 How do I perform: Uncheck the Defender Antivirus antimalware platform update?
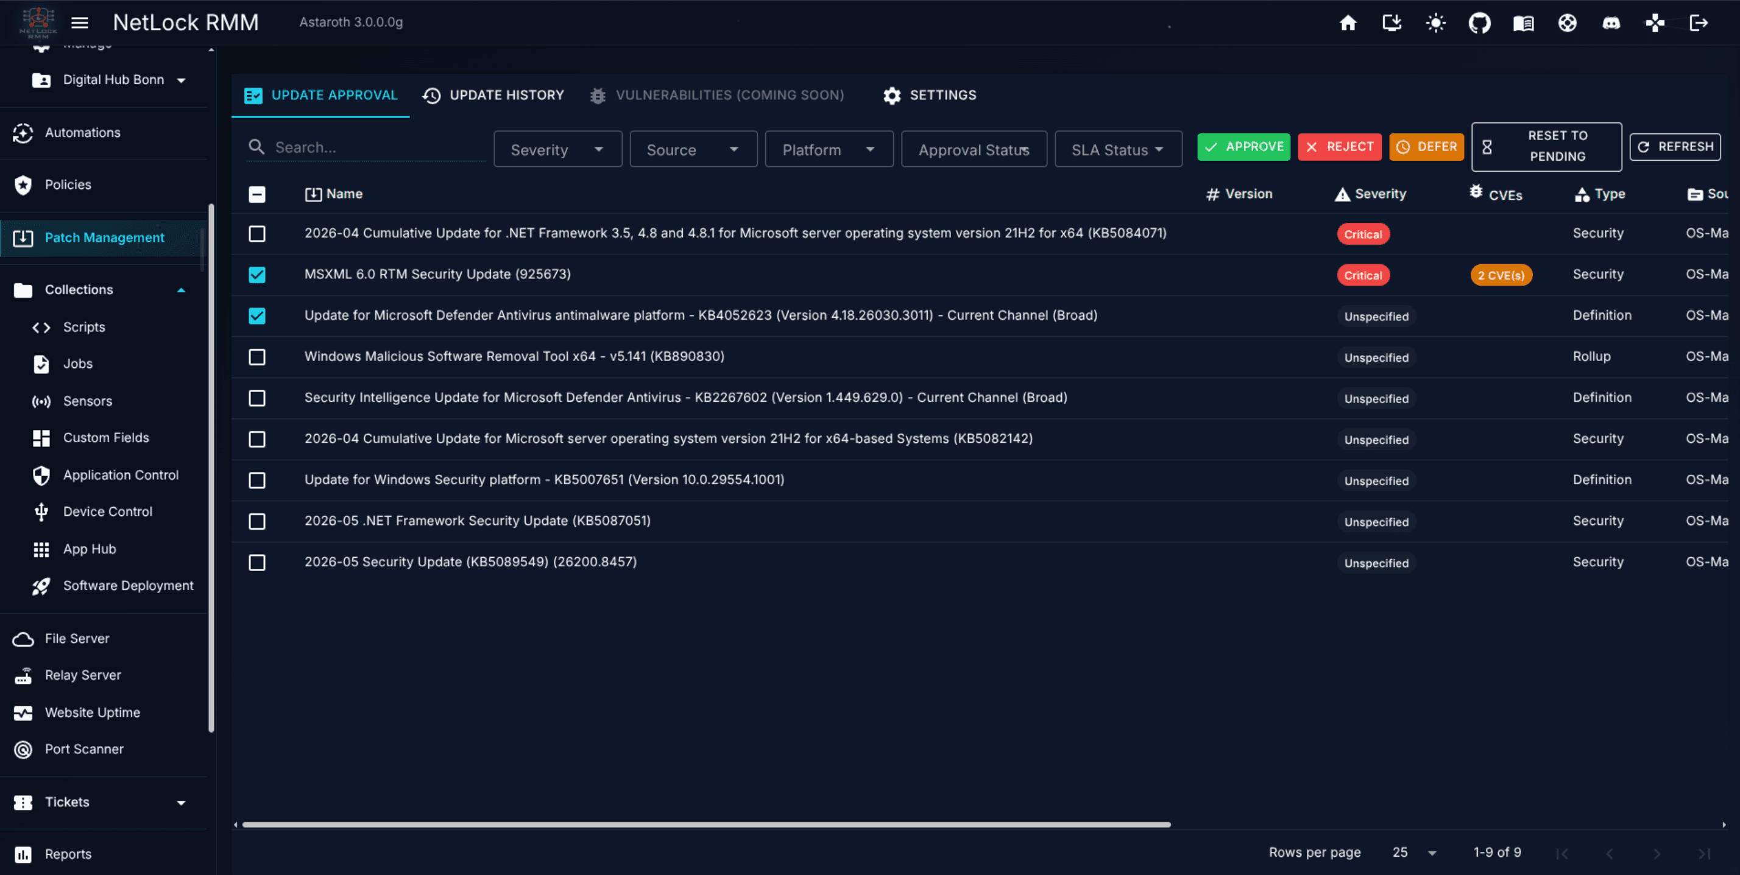tap(256, 316)
